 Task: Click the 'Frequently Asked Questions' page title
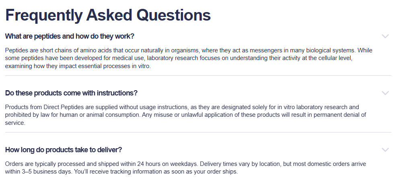tap(108, 15)
